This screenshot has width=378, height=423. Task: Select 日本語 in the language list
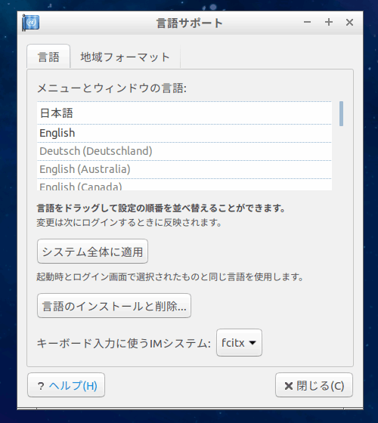[184, 113]
